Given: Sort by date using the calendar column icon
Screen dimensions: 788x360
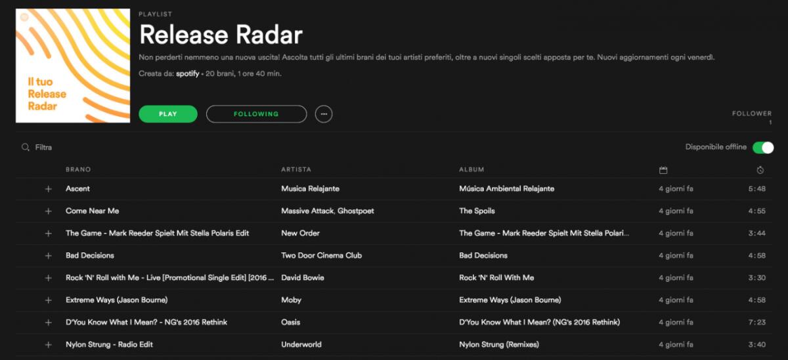Looking at the screenshot, I should 663,170.
